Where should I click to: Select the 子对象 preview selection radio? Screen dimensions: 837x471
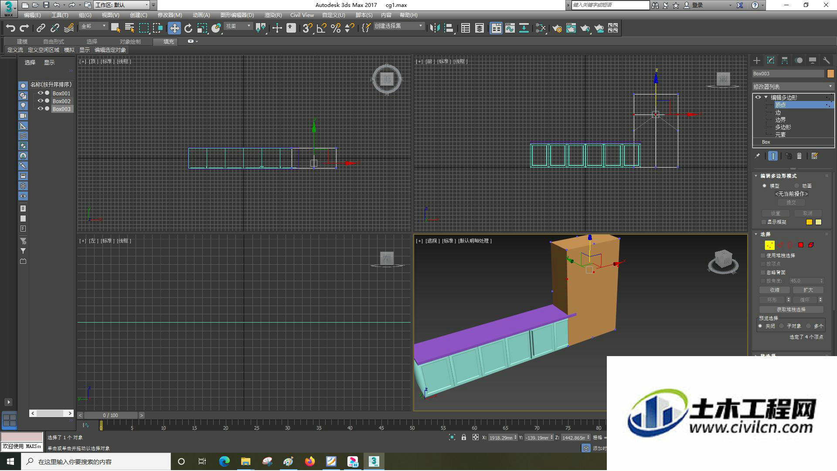782,326
